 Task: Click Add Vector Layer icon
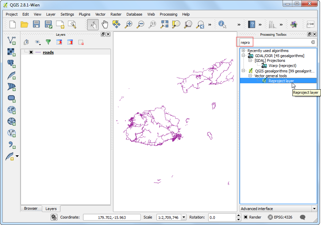(12, 40)
